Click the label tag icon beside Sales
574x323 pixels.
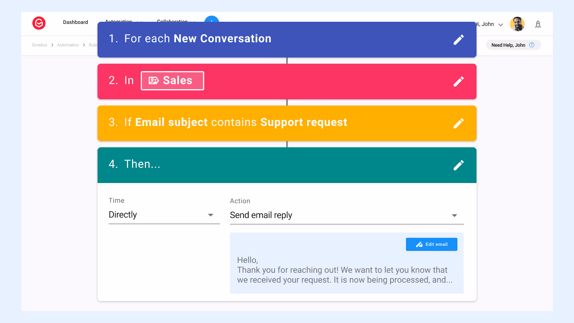[154, 81]
